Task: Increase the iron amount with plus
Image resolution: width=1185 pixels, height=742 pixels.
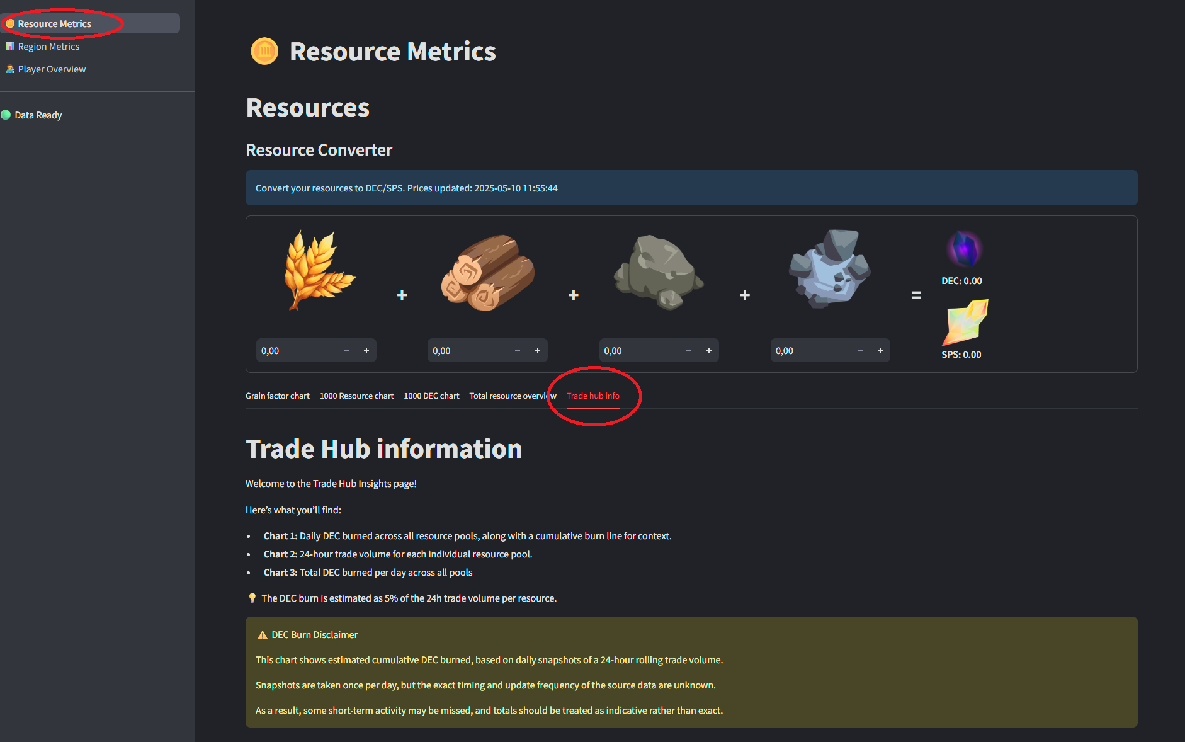Action: 880,350
